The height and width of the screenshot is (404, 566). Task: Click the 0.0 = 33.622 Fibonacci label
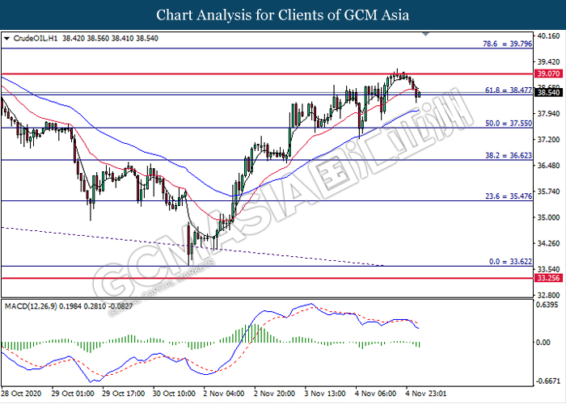[x=510, y=262]
